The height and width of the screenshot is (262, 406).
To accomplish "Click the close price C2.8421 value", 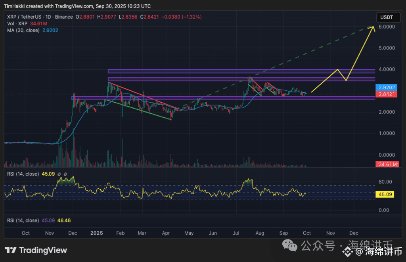I will coord(149,17).
